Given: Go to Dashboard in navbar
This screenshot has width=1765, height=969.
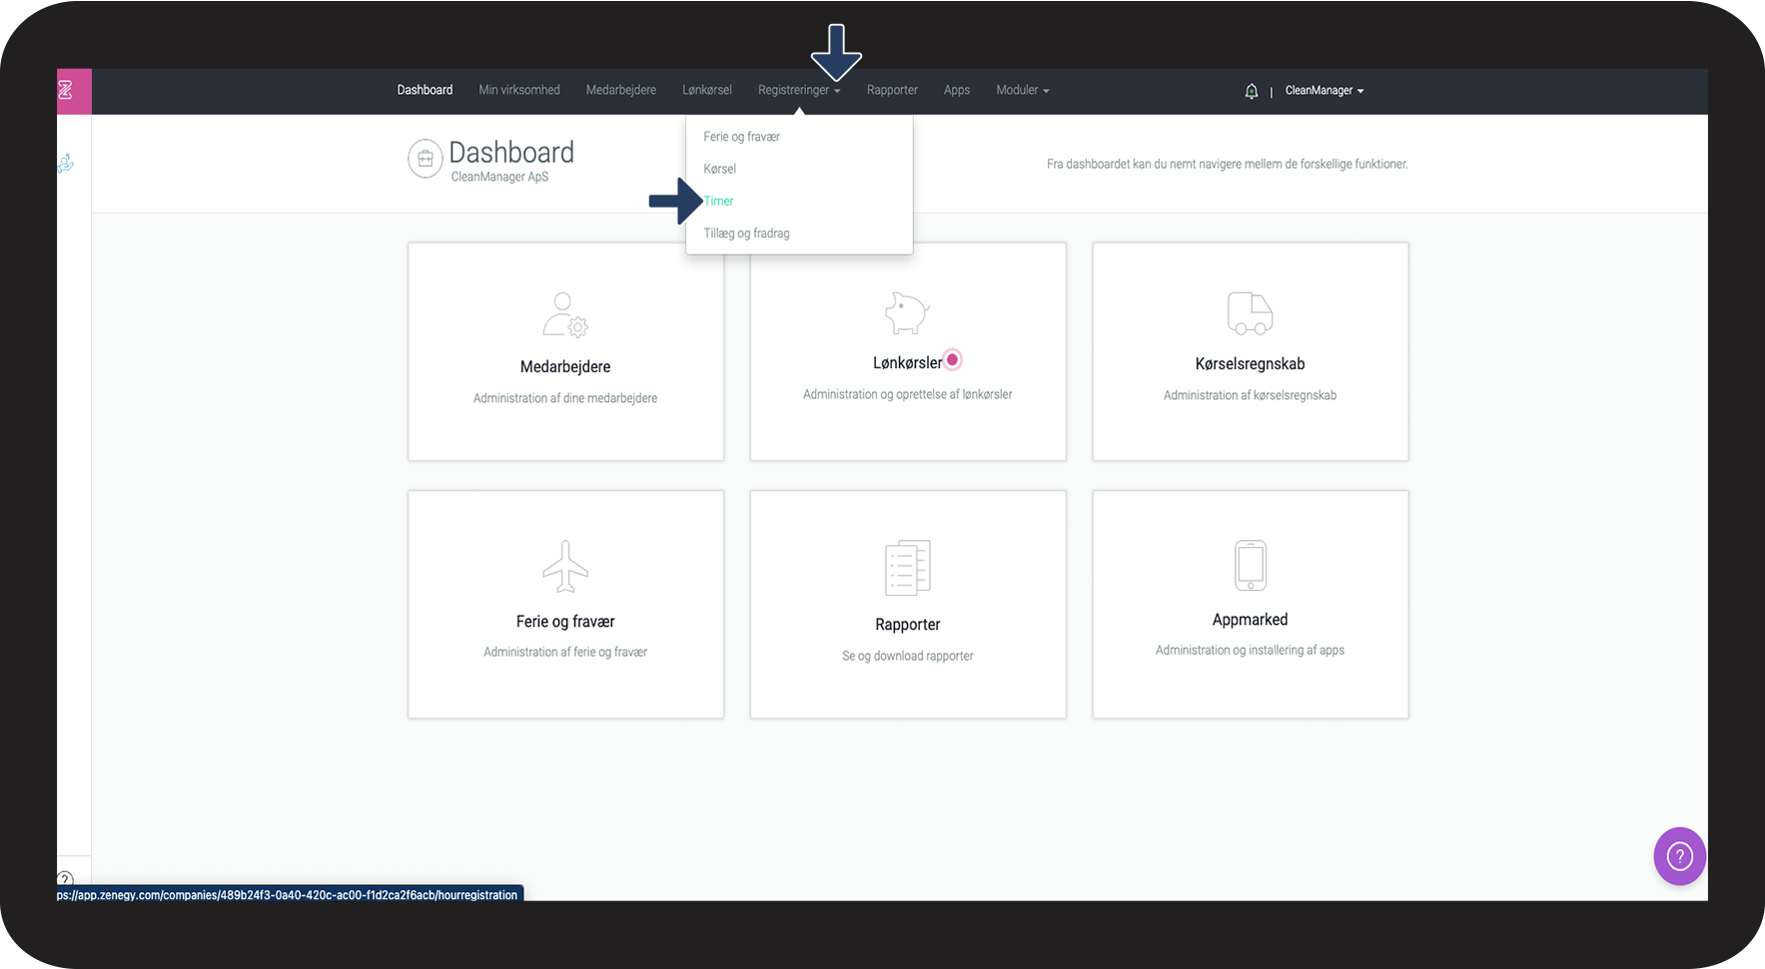Looking at the screenshot, I should tap(425, 91).
